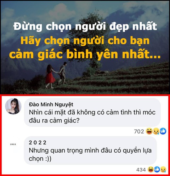Click the crying emoji on the 702 reactions
Image resolution: width=170 pixels, height=176 pixels.
(156, 131)
